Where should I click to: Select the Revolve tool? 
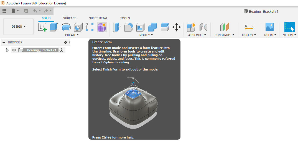coord(66,27)
